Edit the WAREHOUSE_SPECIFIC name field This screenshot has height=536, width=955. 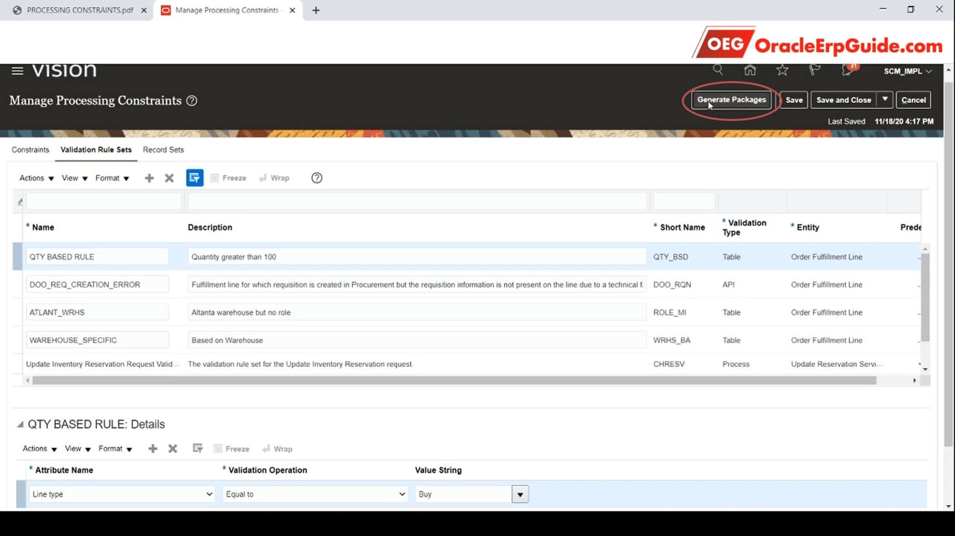coord(97,340)
